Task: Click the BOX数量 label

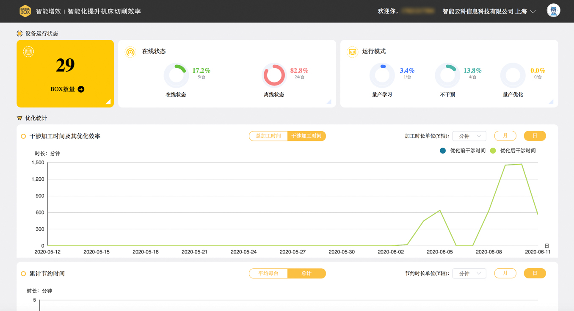Action: click(63, 89)
